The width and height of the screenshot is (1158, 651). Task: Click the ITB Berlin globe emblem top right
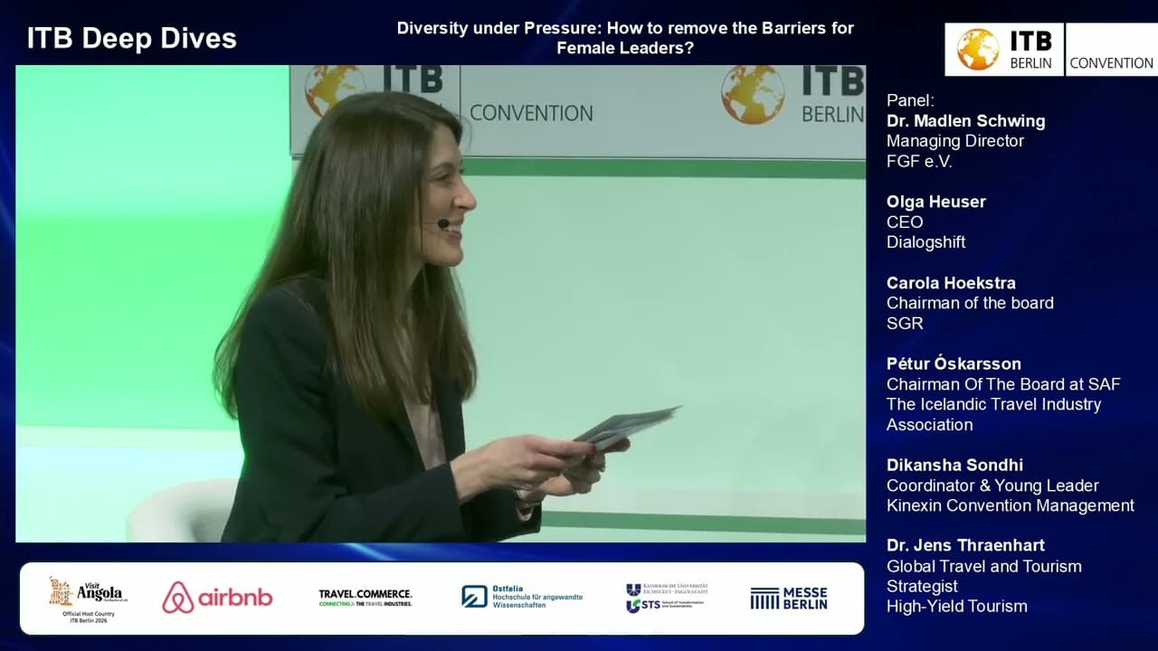tap(976, 42)
